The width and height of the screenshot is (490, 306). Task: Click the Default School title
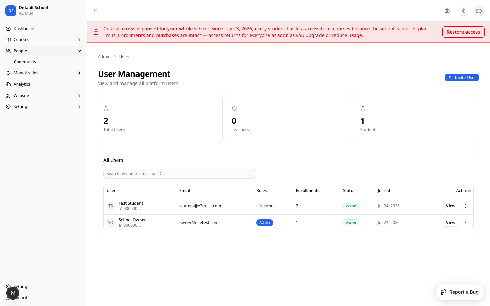pyautogui.click(x=33, y=8)
